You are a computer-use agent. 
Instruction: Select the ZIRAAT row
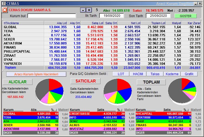click(102, 55)
